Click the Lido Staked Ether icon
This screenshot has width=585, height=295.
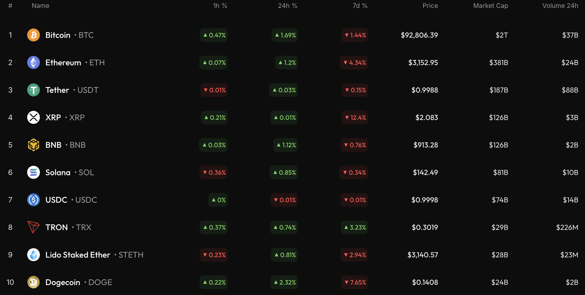point(34,255)
